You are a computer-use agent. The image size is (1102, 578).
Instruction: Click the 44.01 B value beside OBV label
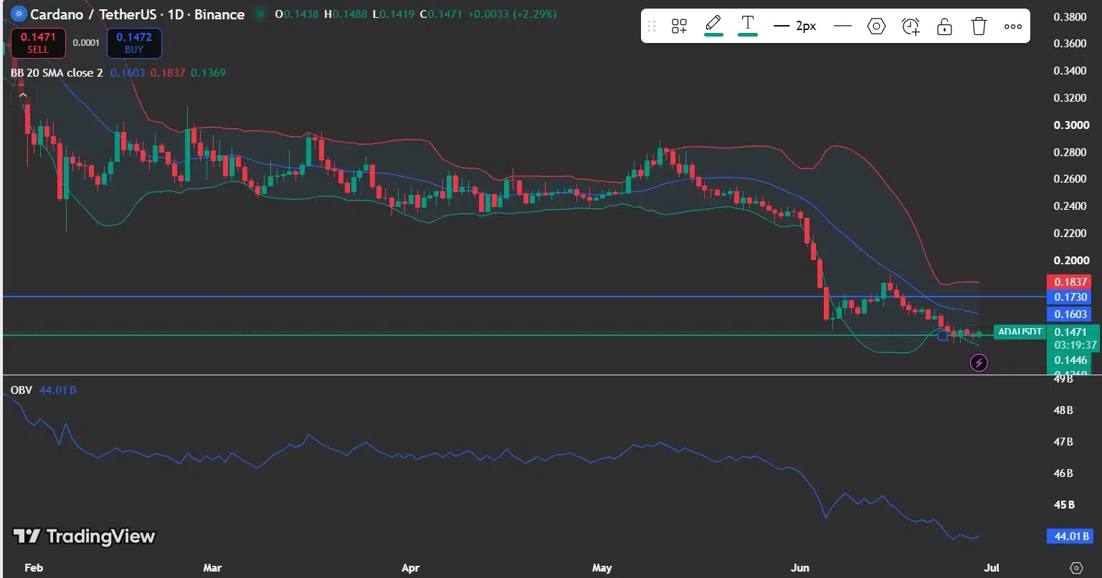click(58, 390)
